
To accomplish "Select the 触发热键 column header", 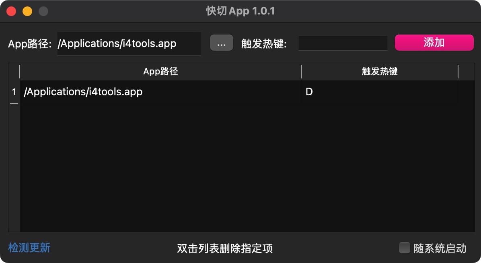I will (380, 72).
